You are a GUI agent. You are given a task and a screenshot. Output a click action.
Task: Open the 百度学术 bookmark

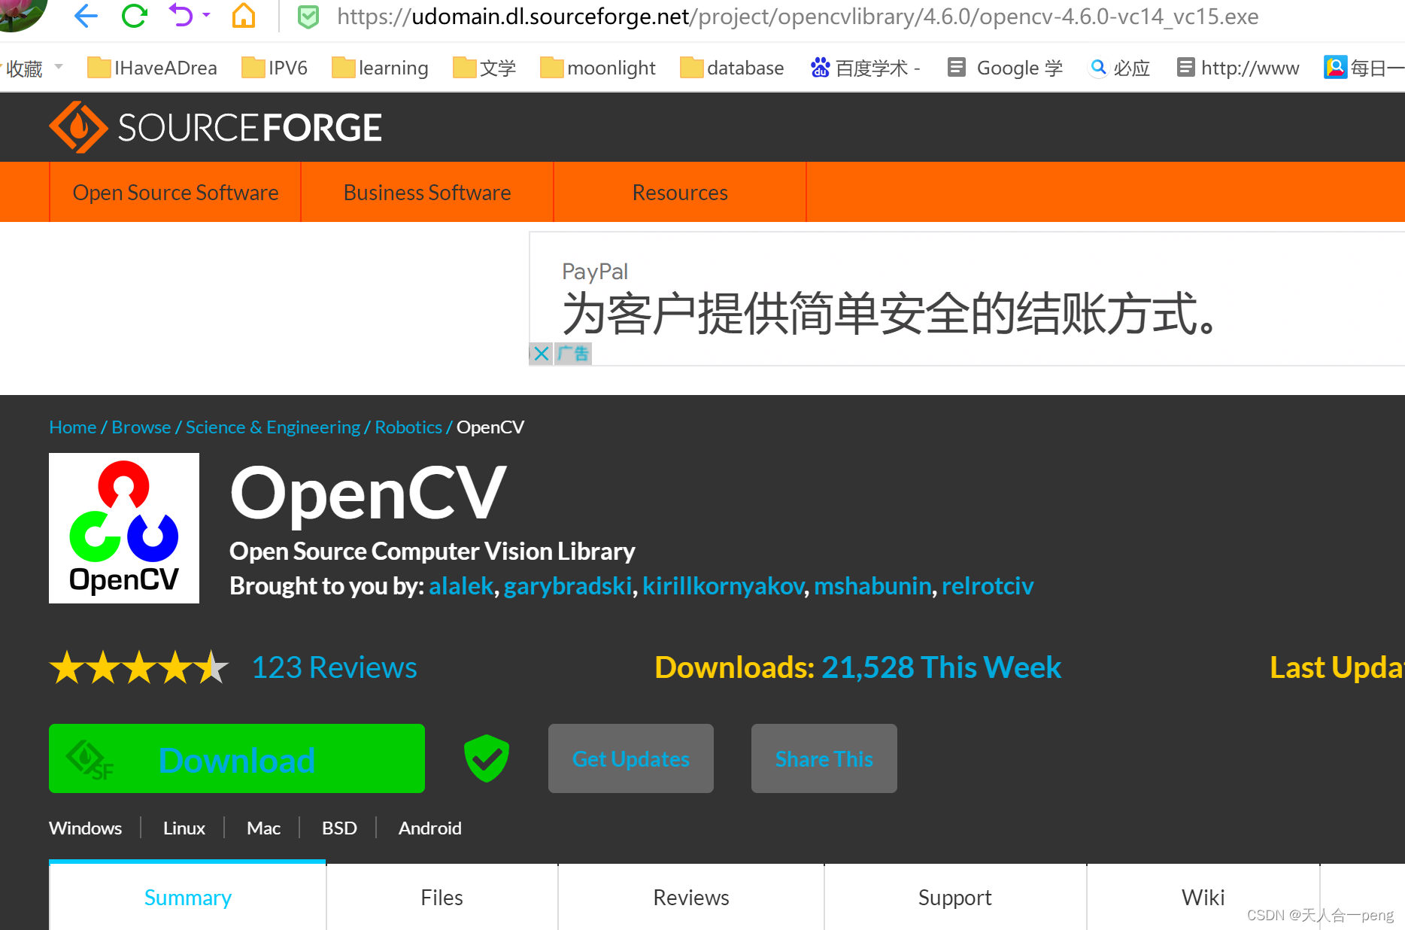tap(866, 68)
